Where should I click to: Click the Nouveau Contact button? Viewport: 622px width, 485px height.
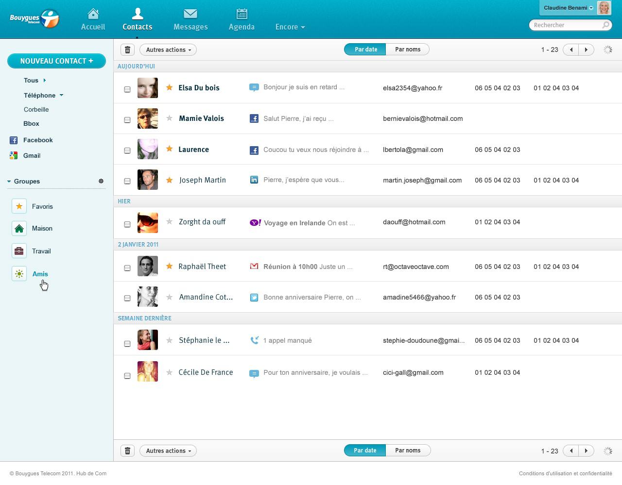[x=56, y=61]
